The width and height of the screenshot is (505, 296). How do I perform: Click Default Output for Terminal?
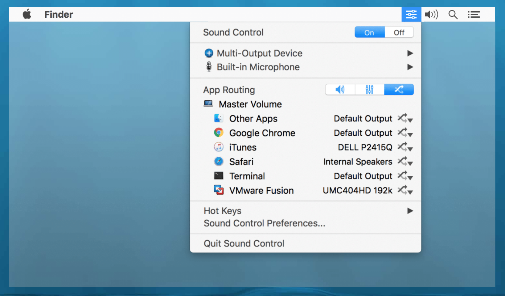point(363,176)
